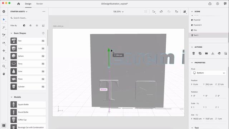Open the assets panel icon at bottom left
The width and height of the screenshot is (229, 129).
click(4, 125)
